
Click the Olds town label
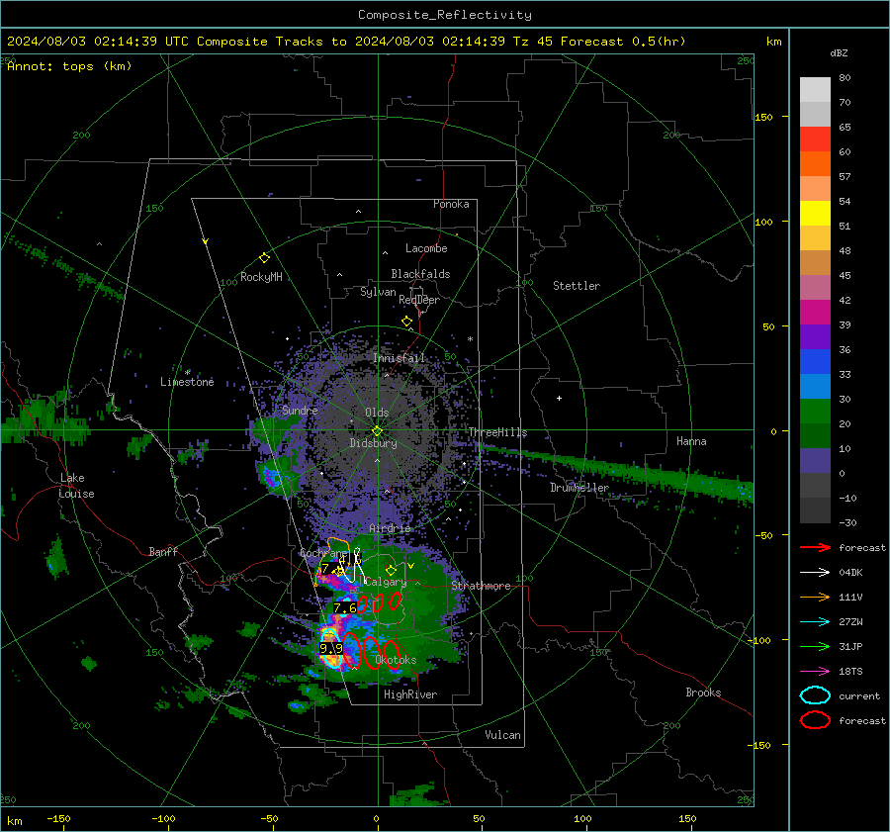[377, 413]
